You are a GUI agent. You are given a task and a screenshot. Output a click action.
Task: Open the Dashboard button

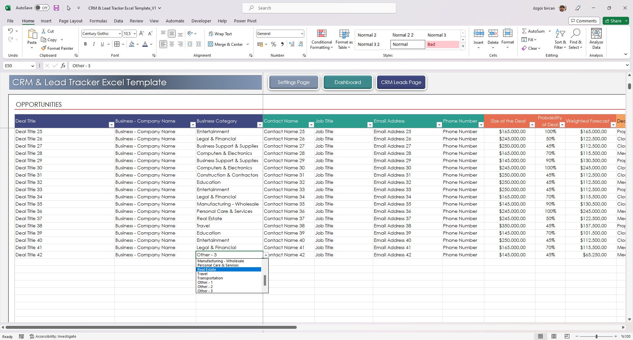click(x=347, y=82)
